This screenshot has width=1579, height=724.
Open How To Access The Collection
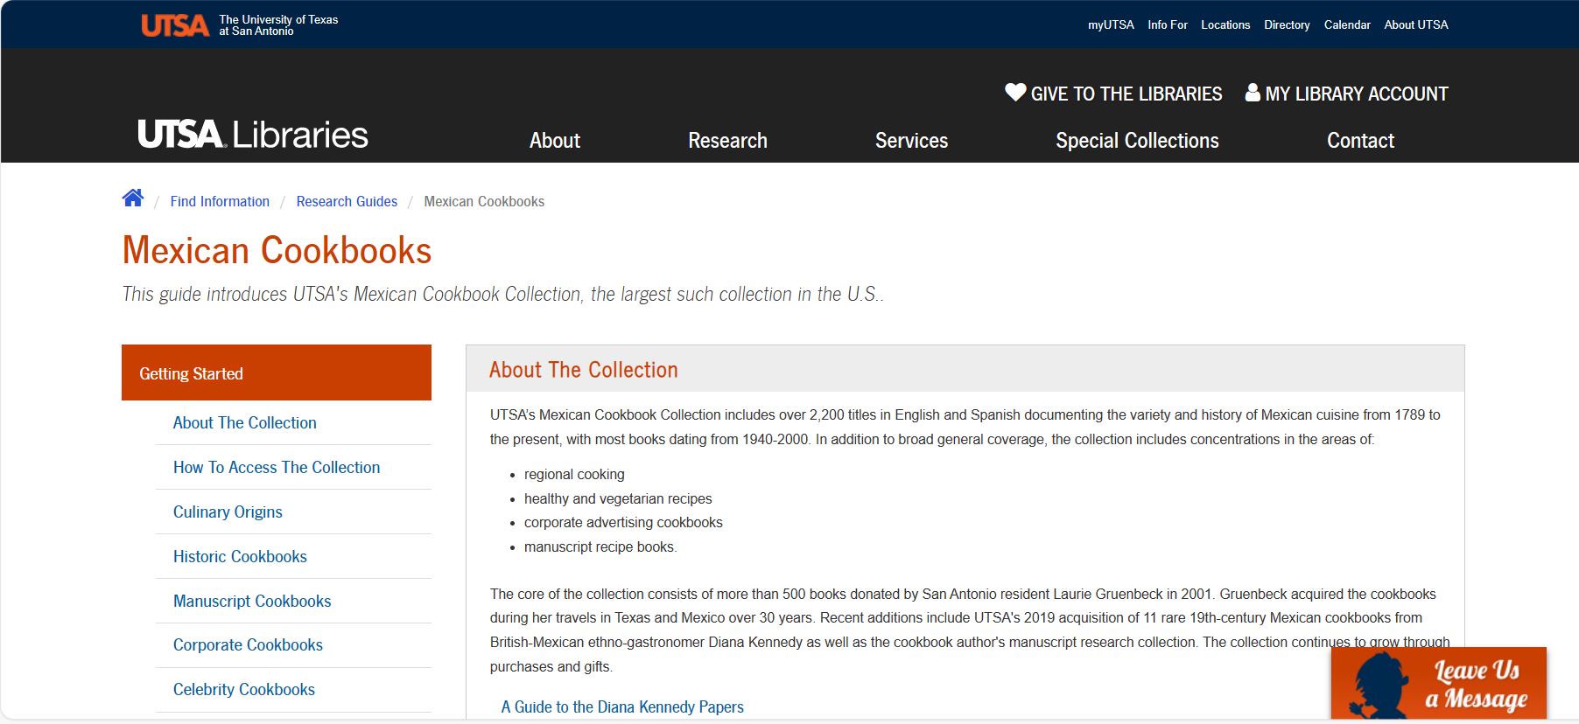click(x=277, y=467)
